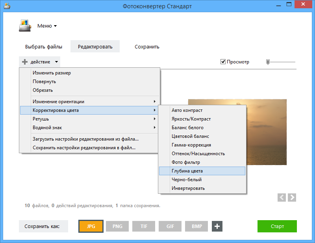315x243 pixels.
Task: Click the plus icon beside действие
Action: (25, 62)
